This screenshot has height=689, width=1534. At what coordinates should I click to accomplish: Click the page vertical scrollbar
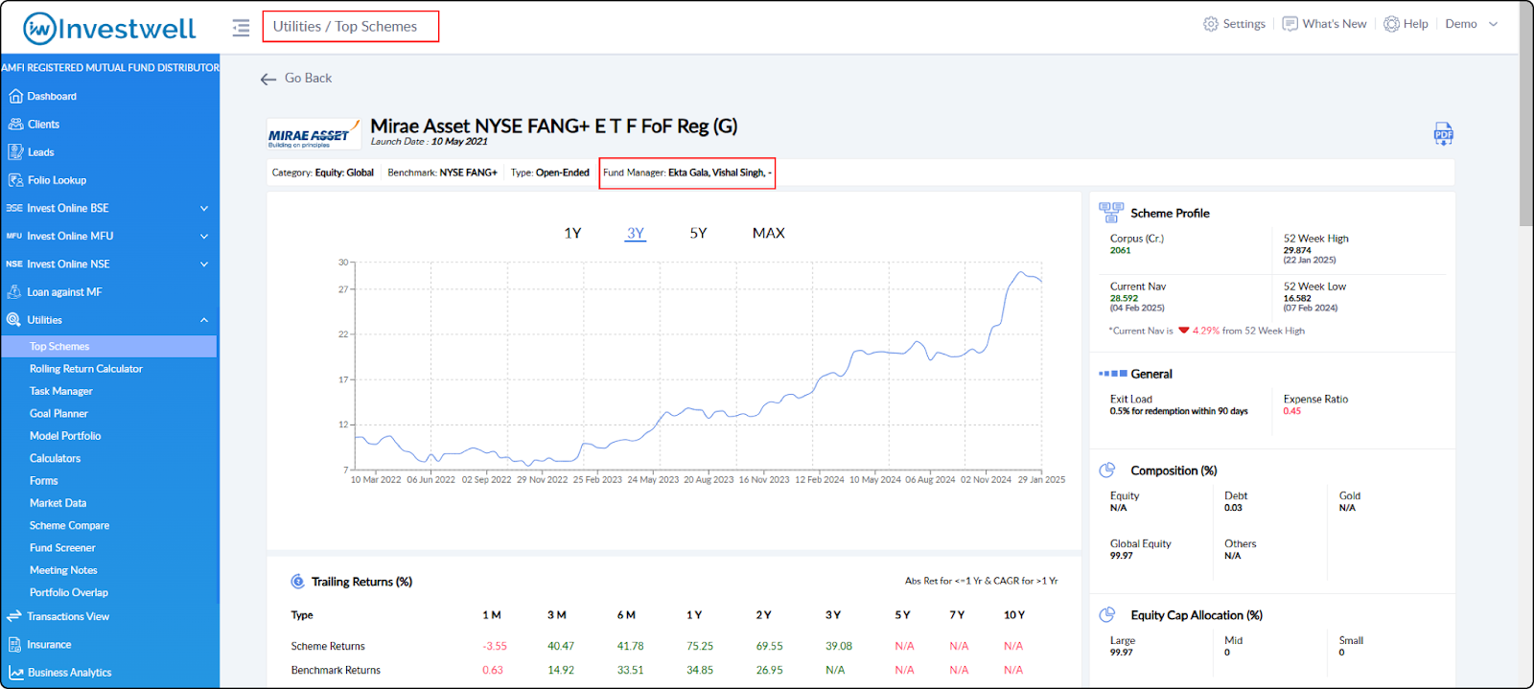1525,114
